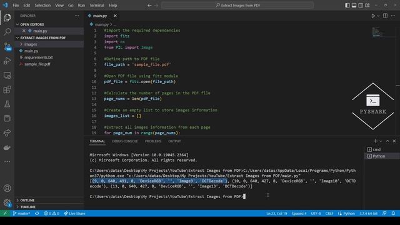Viewport: 400px width, 225px height.
Task: Expand the images folder
Action: point(31,44)
